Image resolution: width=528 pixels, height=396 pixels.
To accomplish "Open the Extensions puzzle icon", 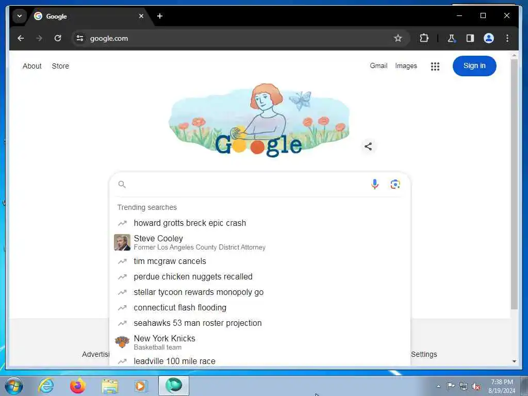I will point(424,38).
